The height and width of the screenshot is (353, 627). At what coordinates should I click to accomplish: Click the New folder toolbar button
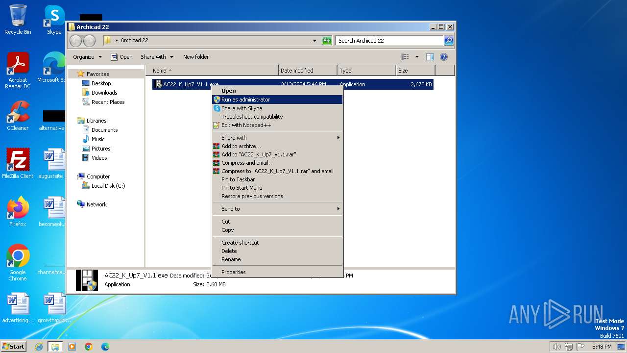(x=196, y=57)
